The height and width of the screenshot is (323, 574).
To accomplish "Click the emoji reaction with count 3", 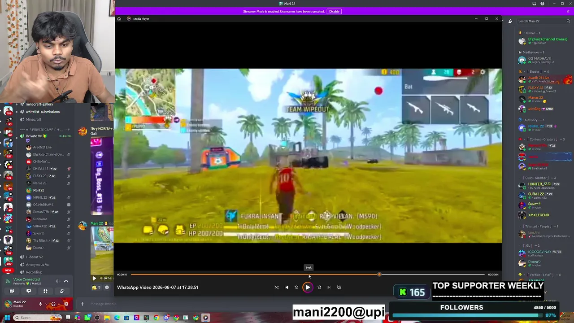I will point(96,288).
